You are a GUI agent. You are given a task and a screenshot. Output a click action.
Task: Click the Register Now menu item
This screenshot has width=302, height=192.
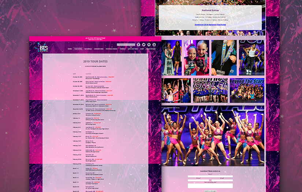pyautogui.click(x=151, y=49)
